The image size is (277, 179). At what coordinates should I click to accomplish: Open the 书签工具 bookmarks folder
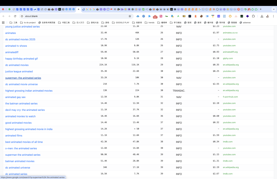click(x=64, y=23)
